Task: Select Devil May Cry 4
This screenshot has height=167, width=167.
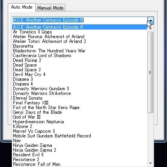Action: click(80, 74)
